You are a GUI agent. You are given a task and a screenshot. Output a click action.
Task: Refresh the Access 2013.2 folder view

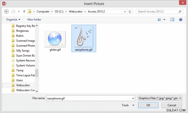point(130,12)
